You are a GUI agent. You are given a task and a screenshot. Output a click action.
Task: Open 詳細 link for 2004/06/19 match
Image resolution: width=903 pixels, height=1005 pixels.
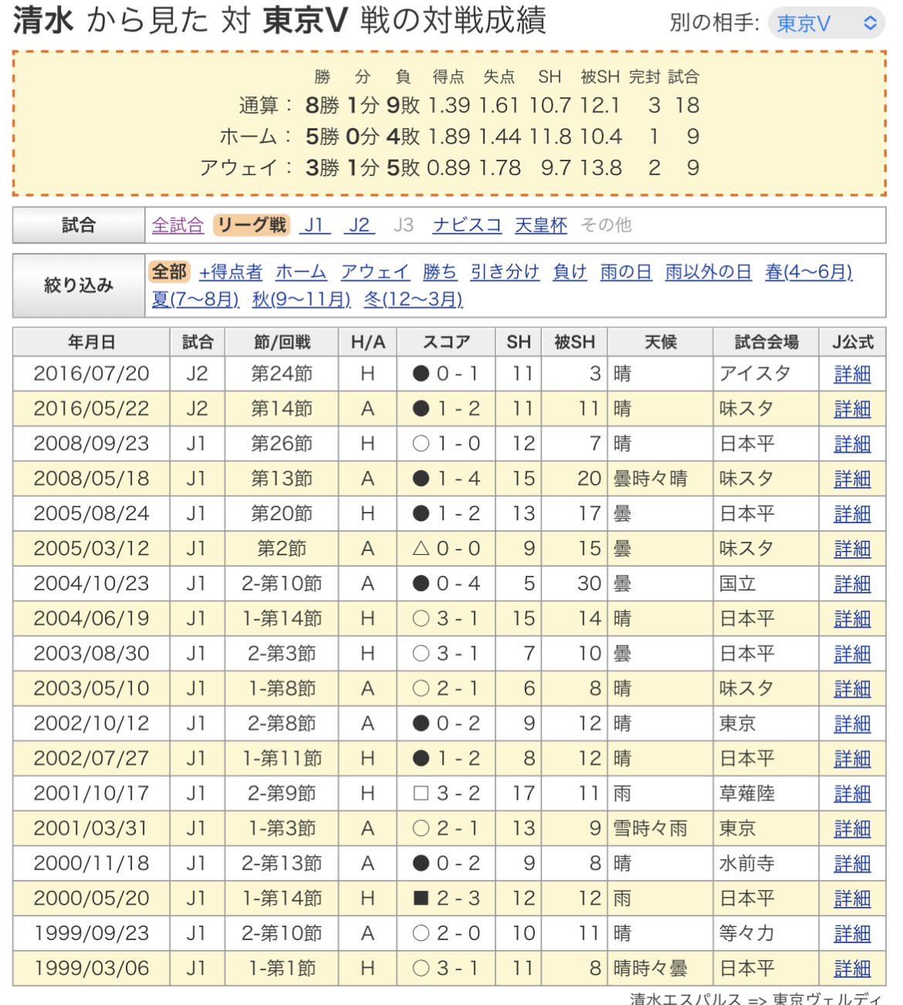coord(852,618)
